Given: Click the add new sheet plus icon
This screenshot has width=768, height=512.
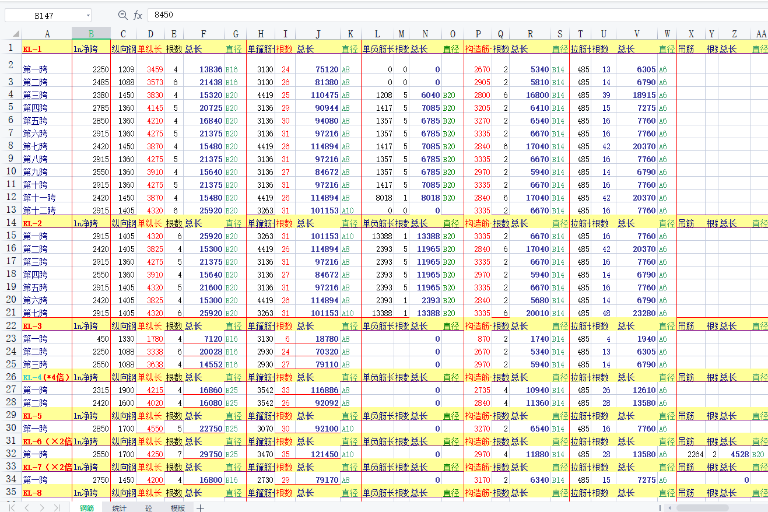Looking at the screenshot, I should point(200,508).
